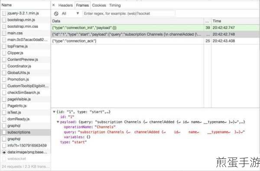Image resolution: width=260 pixels, height=171 pixels.
Task: Select the connection_init frame row
Action: click(155, 28)
